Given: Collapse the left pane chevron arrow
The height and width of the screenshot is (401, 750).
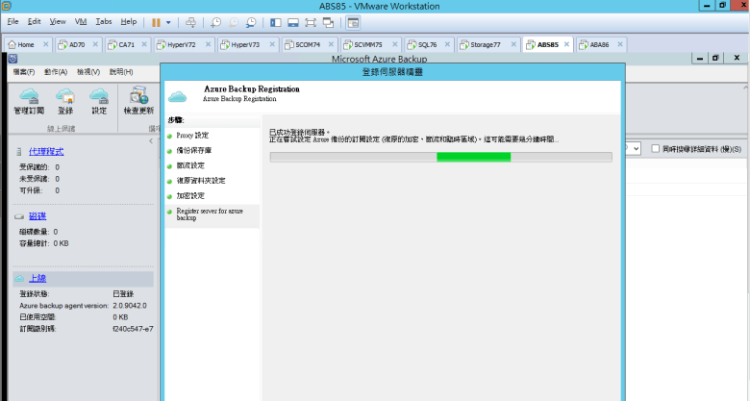Looking at the screenshot, I should coord(149,141).
